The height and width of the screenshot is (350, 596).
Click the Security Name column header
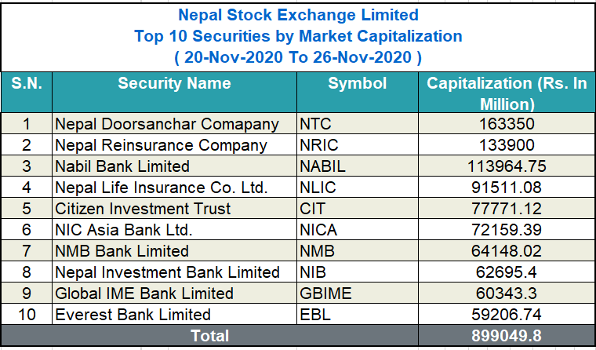click(174, 84)
